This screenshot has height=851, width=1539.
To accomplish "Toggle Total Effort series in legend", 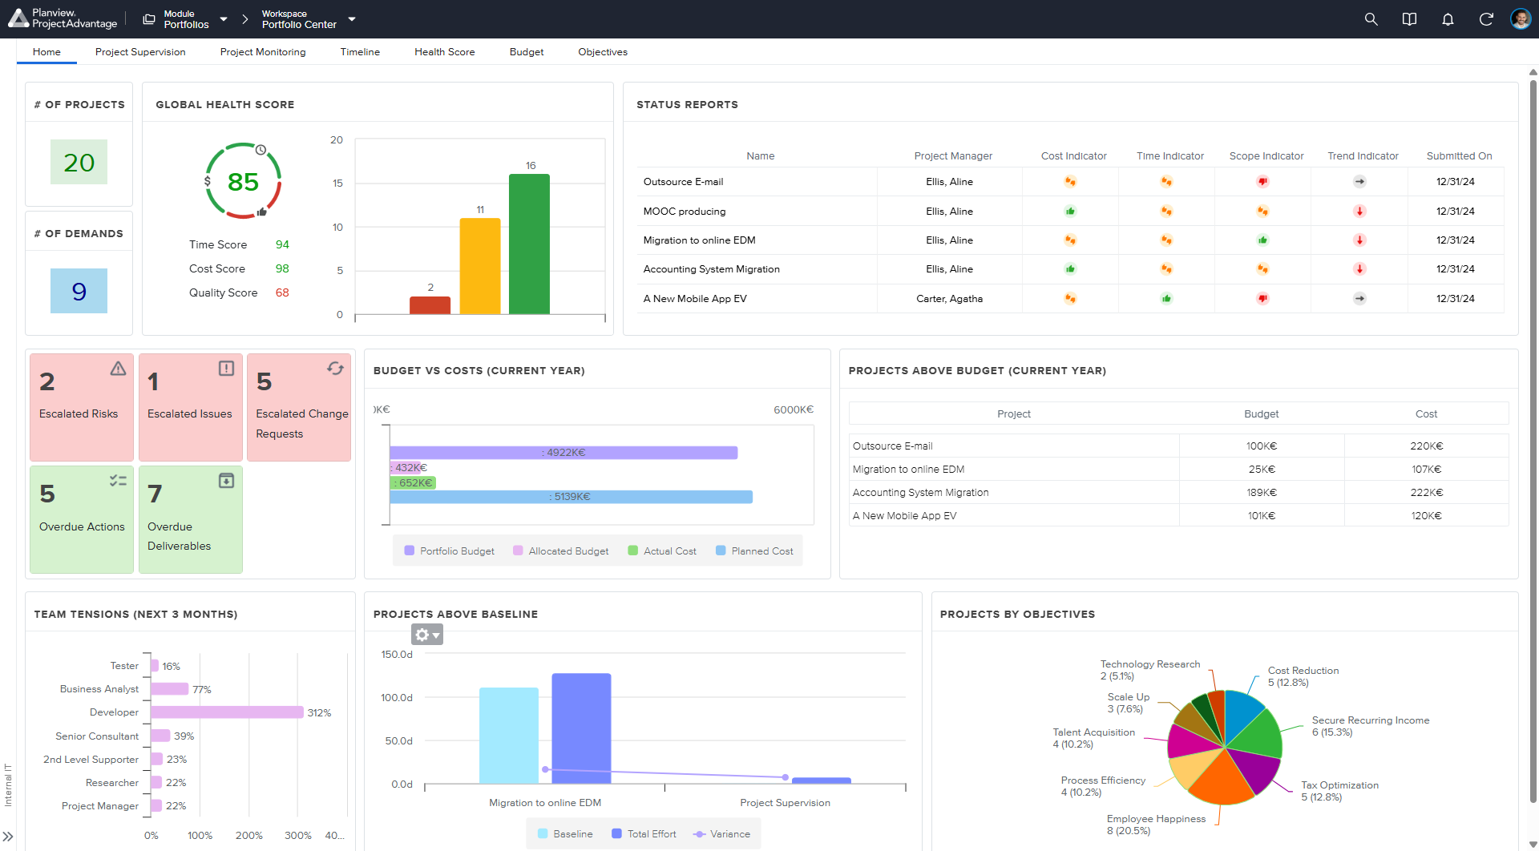I will tap(644, 834).
